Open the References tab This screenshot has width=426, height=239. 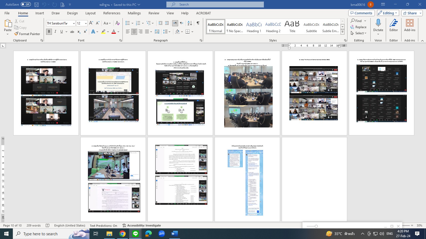[112, 13]
